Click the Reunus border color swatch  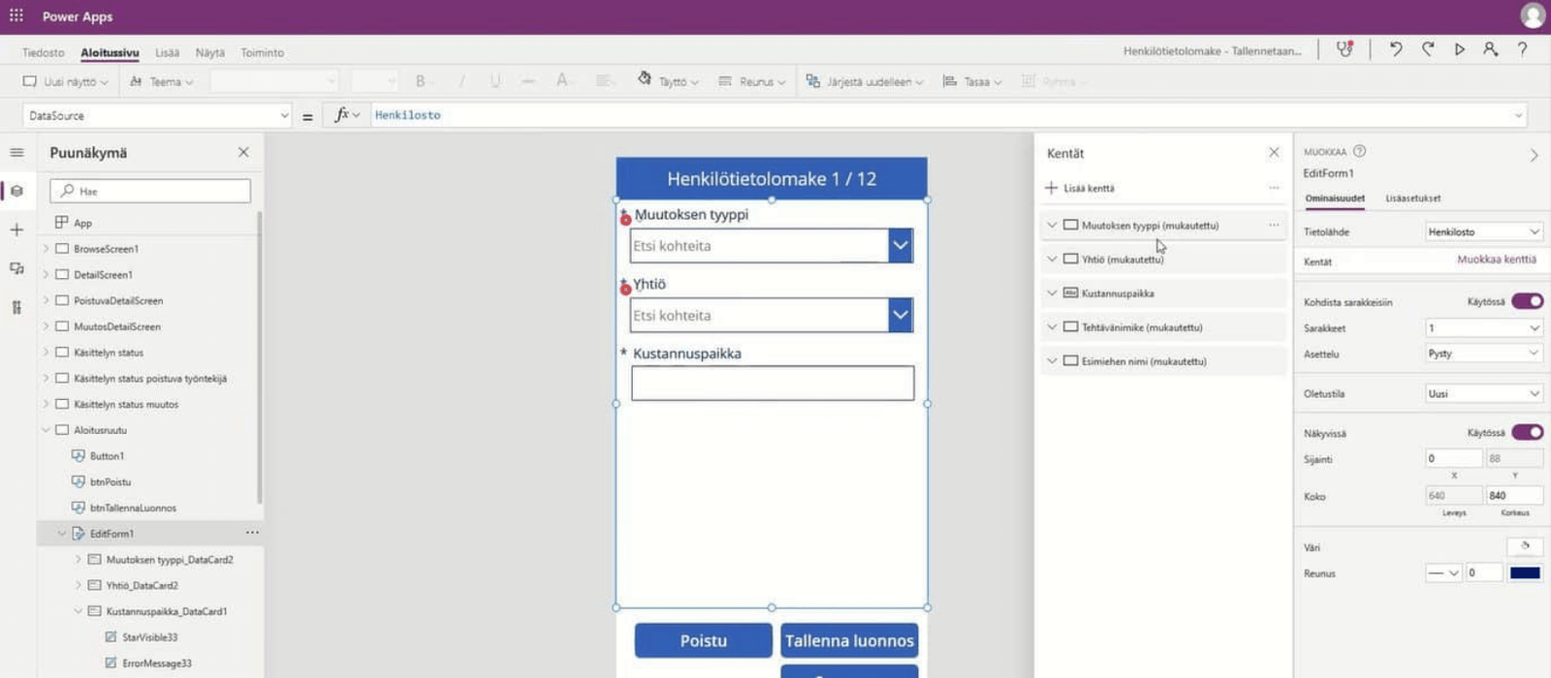(x=1525, y=573)
